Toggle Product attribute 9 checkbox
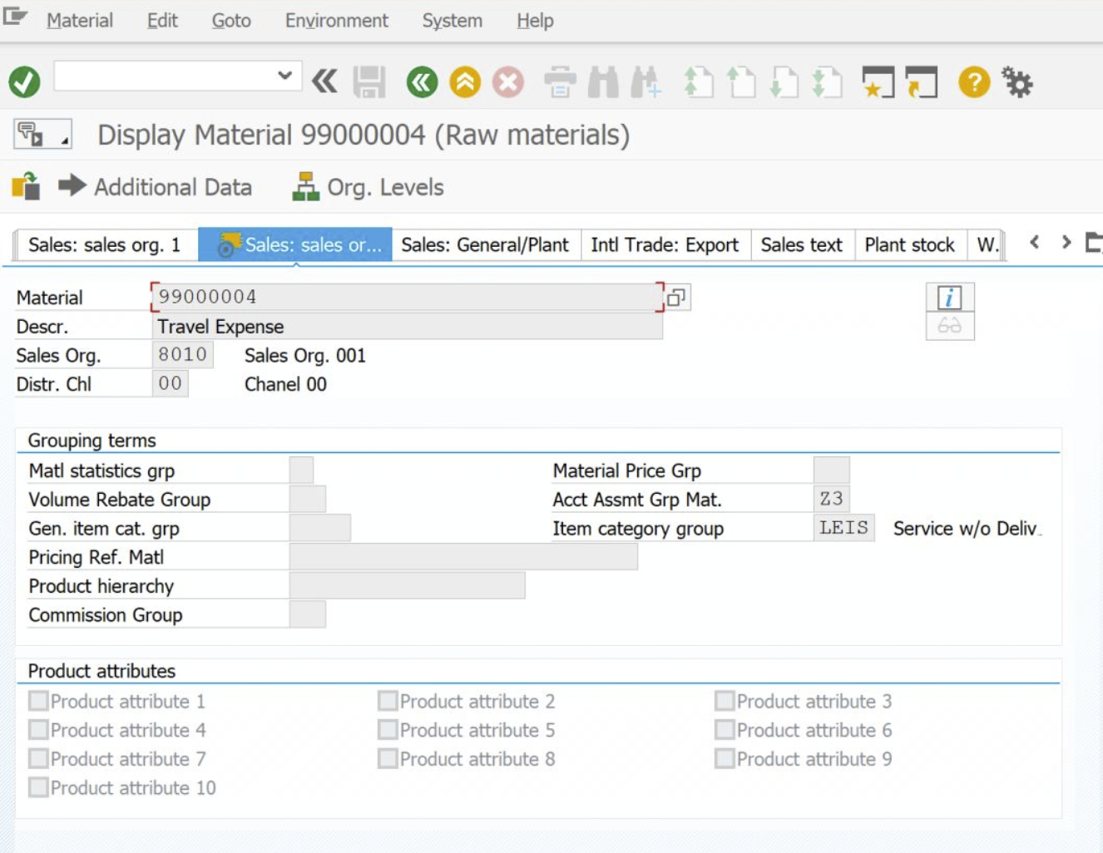The width and height of the screenshot is (1103, 853). point(725,759)
